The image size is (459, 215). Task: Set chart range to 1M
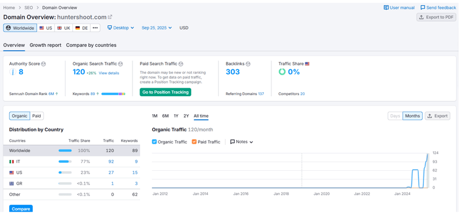(154, 116)
